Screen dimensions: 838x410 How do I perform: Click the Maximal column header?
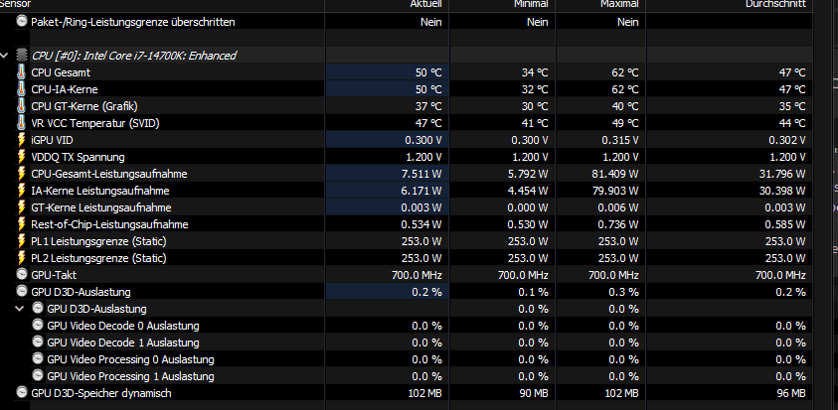[x=620, y=5]
